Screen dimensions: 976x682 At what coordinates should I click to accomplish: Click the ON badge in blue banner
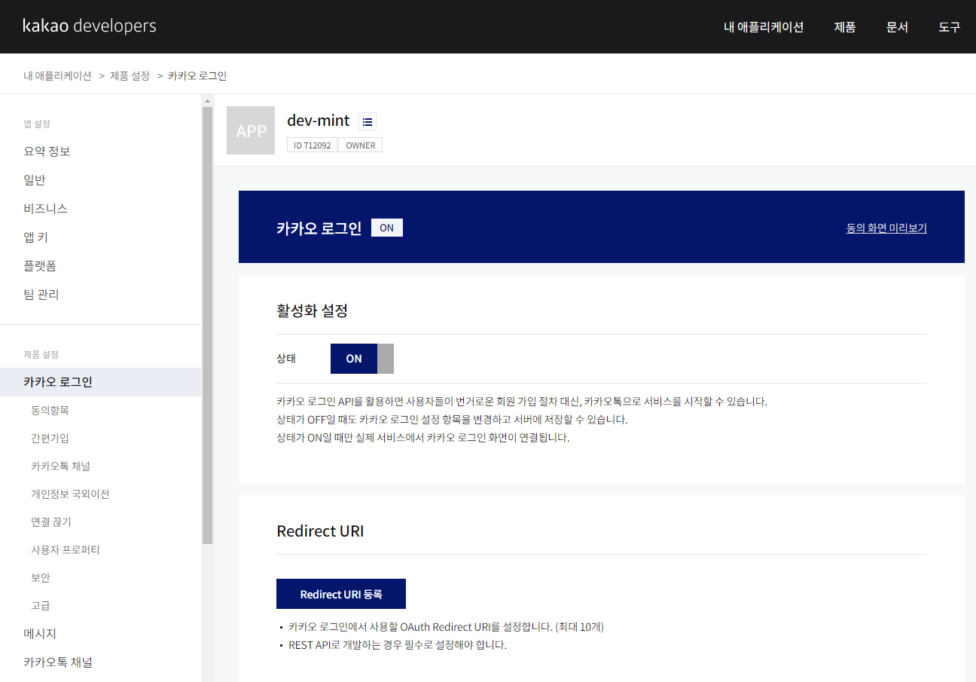click(x=387, y=228)
